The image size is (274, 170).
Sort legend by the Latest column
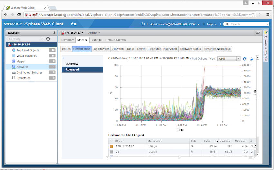(x=211, y=141)
